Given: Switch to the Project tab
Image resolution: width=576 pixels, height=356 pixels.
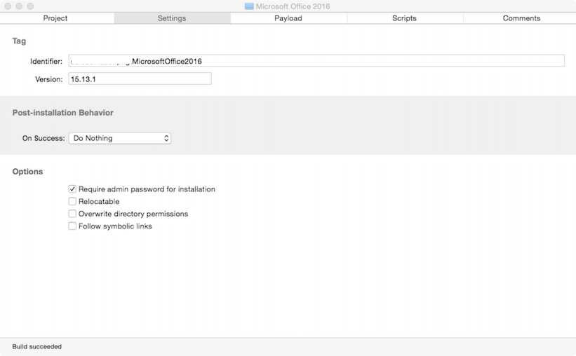Looking at the screenshot, I should (x=55, y=18).
